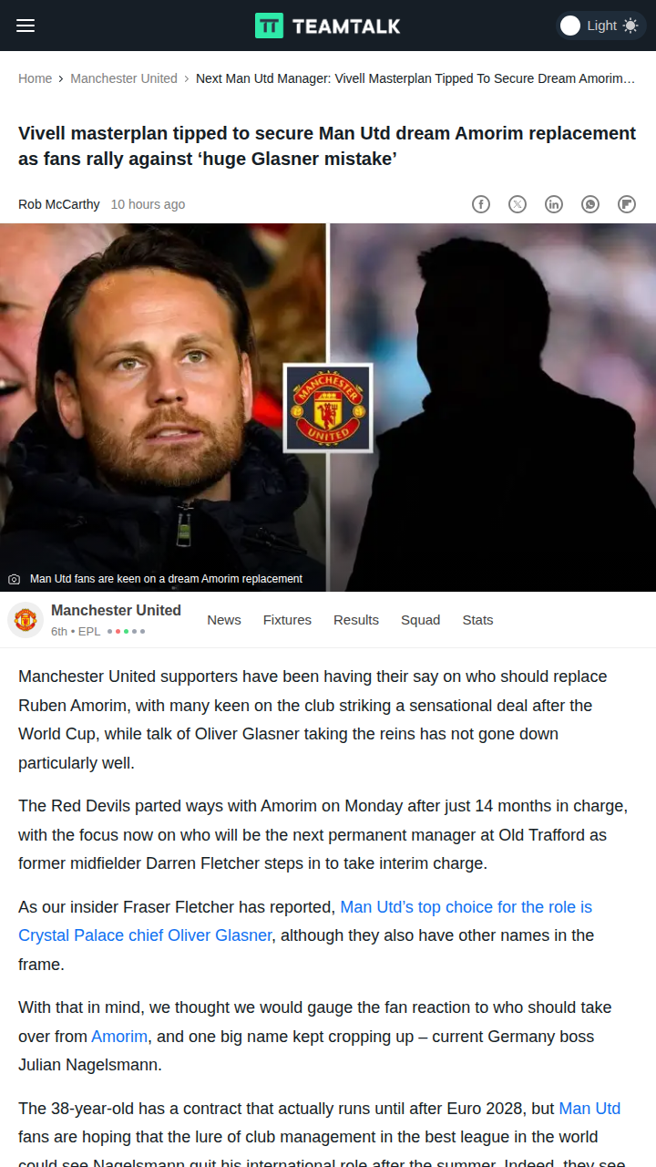Click the TEAMtalk logo
Screen dimensions: 656x1167
point(328,26)
